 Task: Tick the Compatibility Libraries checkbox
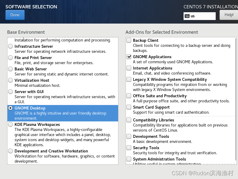point(129,120)
